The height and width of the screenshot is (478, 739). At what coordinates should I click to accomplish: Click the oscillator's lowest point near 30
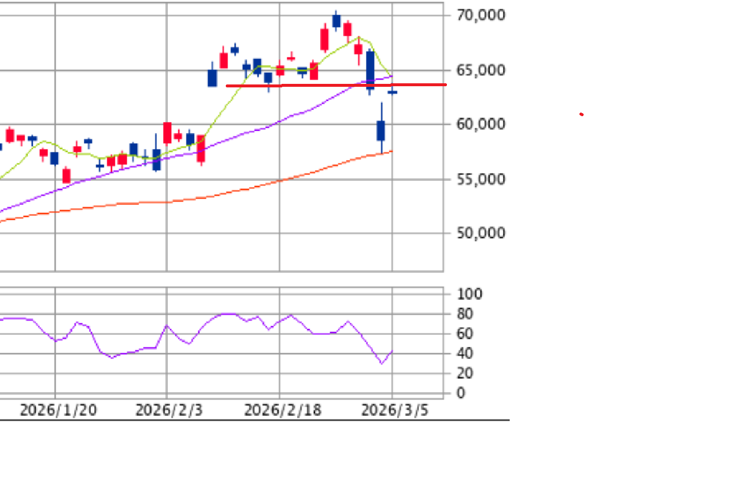click(x=382, y=363)
